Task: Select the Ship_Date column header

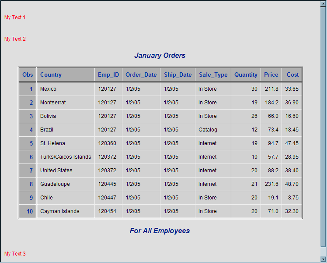Action: tap(177, 75)
